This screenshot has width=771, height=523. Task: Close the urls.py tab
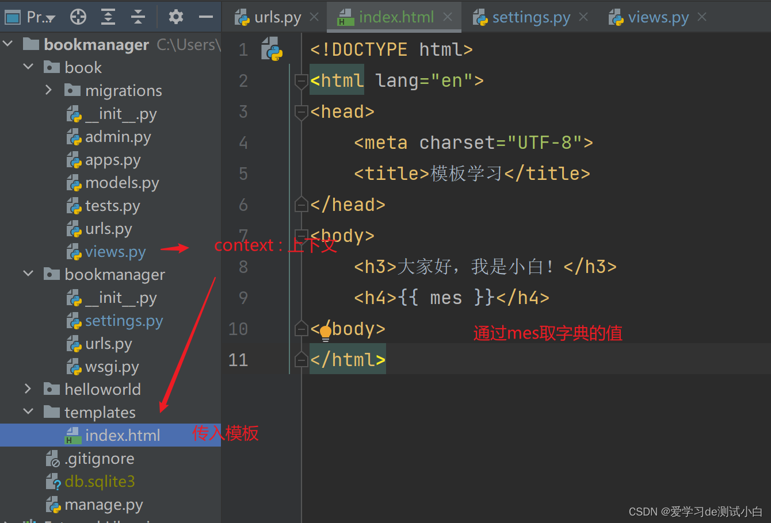(314, 17)
